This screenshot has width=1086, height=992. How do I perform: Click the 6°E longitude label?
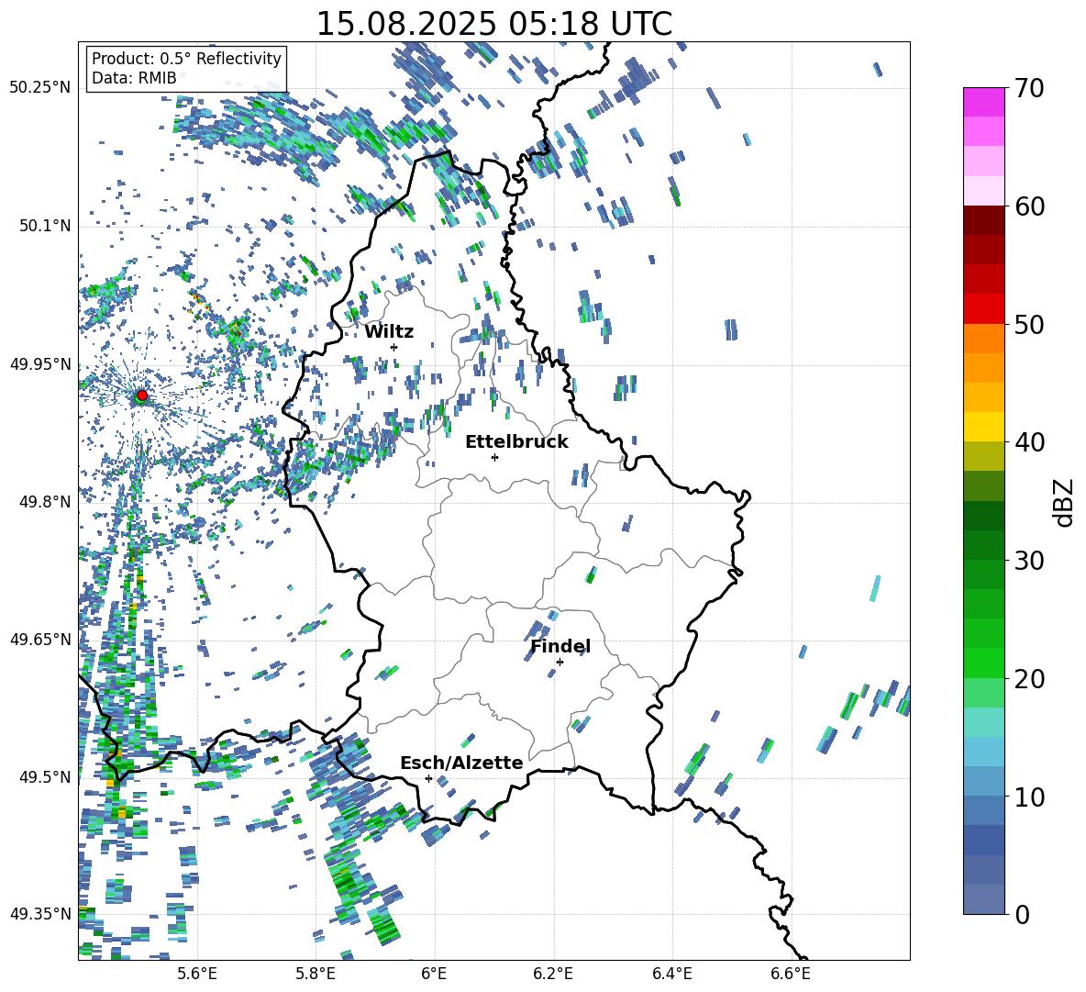click(434, 975)
